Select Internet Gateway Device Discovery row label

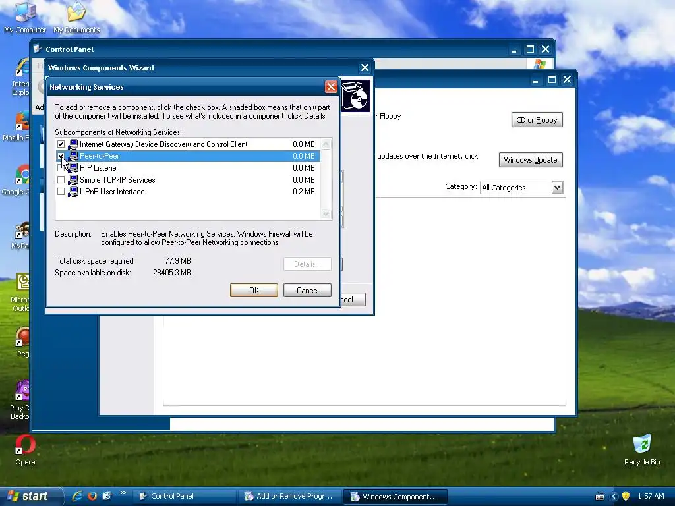pos(163,144)
